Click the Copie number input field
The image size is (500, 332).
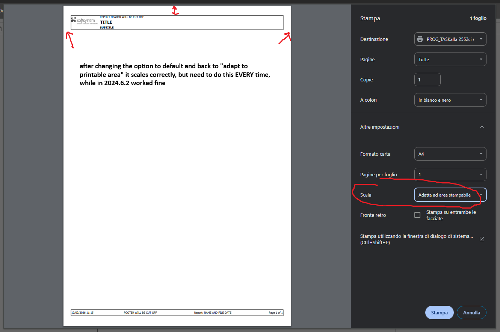tap(427, 80)
